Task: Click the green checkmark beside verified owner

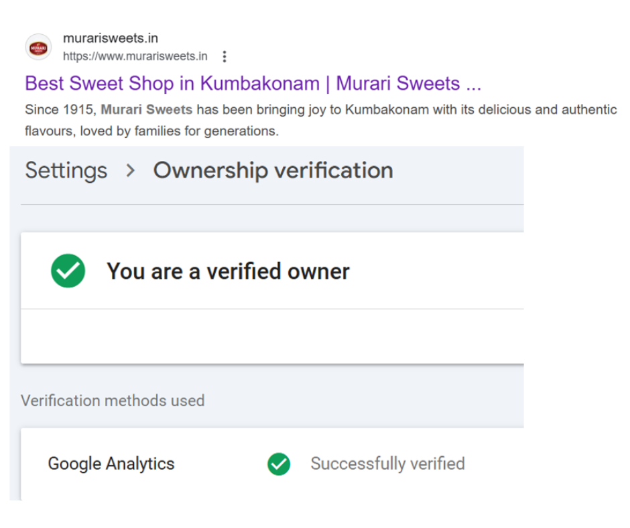Action: (68, 271)
